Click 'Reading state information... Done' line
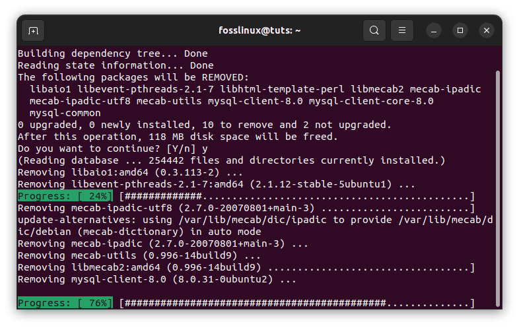The image size is (519, 328). tap(116, 65)
